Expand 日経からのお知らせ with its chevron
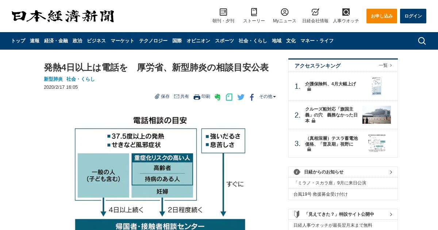Viewport: 438px width, 230px height. (391, 172)
